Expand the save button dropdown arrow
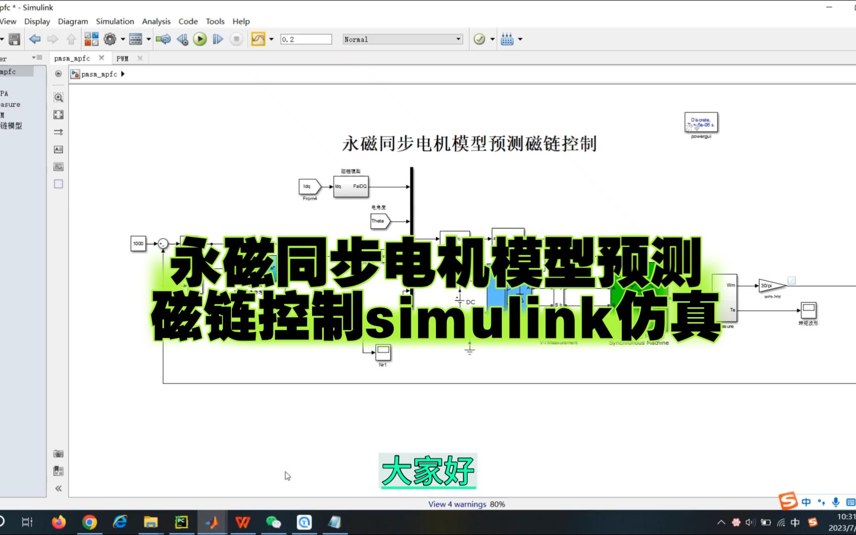856x535 pixels. pos(2,39)
